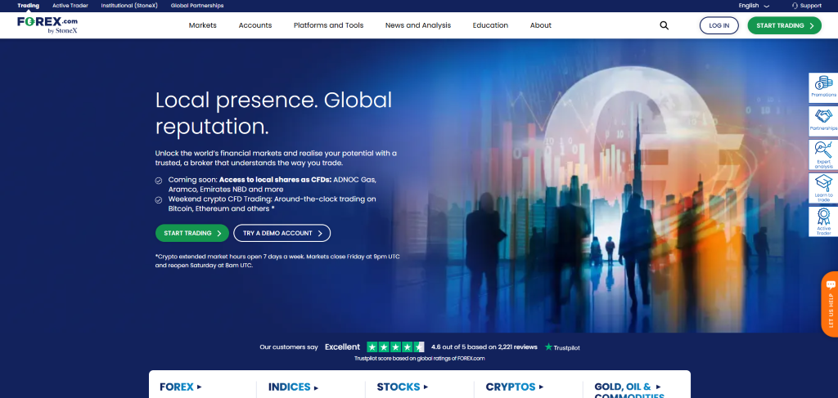838x398 pixels.
Task: Expand the Gold, Oil & Commodities arrow
Action: pos(658,387)
